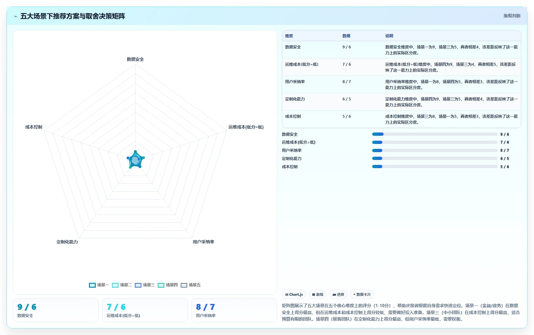Screen dimensions: 534x335
Task: Click the 9 / 6 value in table
Action: [x=347, y=47]
